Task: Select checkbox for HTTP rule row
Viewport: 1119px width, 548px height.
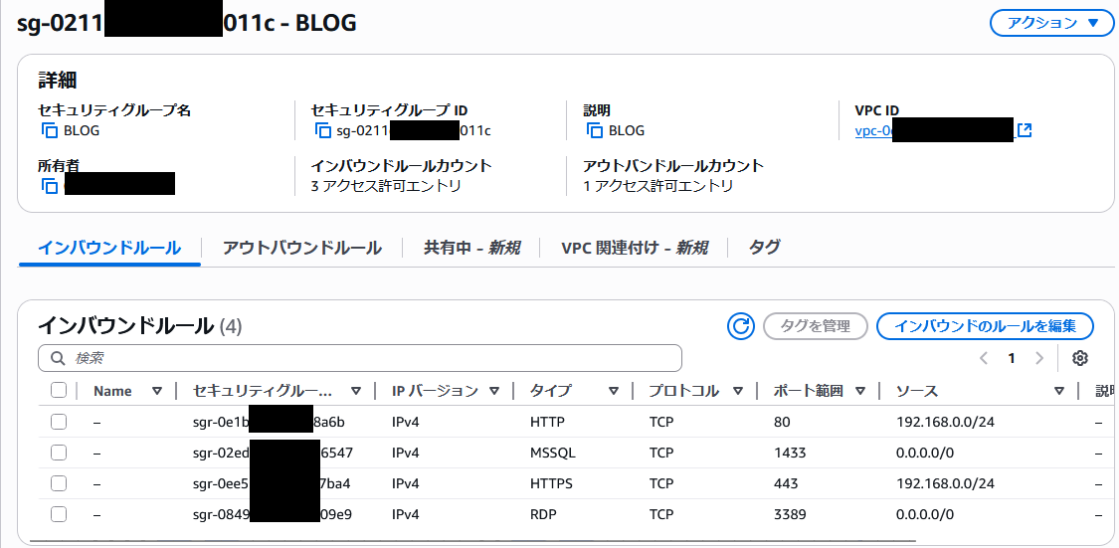Action: [x=59, y=422]
